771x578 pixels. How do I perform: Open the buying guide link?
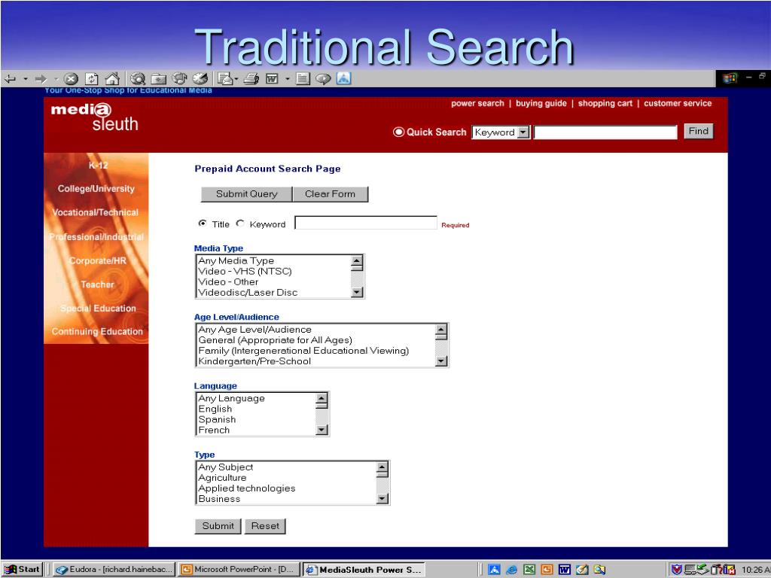(x=541, y=103)
